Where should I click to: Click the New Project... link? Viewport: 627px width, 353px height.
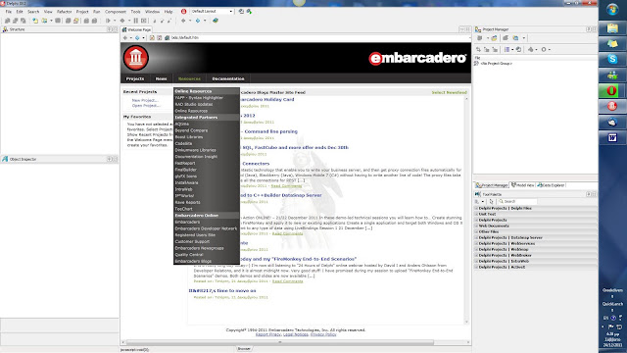[x=145, y=100]
